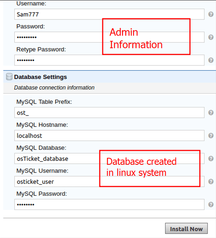
Task: Click the 'MySQL Hostname:' label
Action: pyautogui.click(x=42, y=125)
